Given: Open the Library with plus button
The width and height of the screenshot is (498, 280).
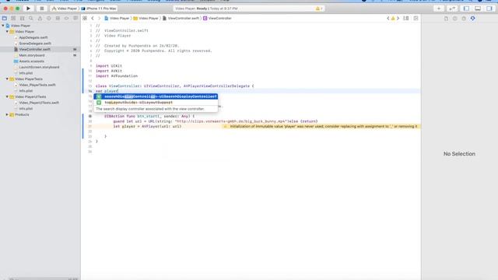Looking at the screenshot, I should pyautogui.click(x=439, y=9).
